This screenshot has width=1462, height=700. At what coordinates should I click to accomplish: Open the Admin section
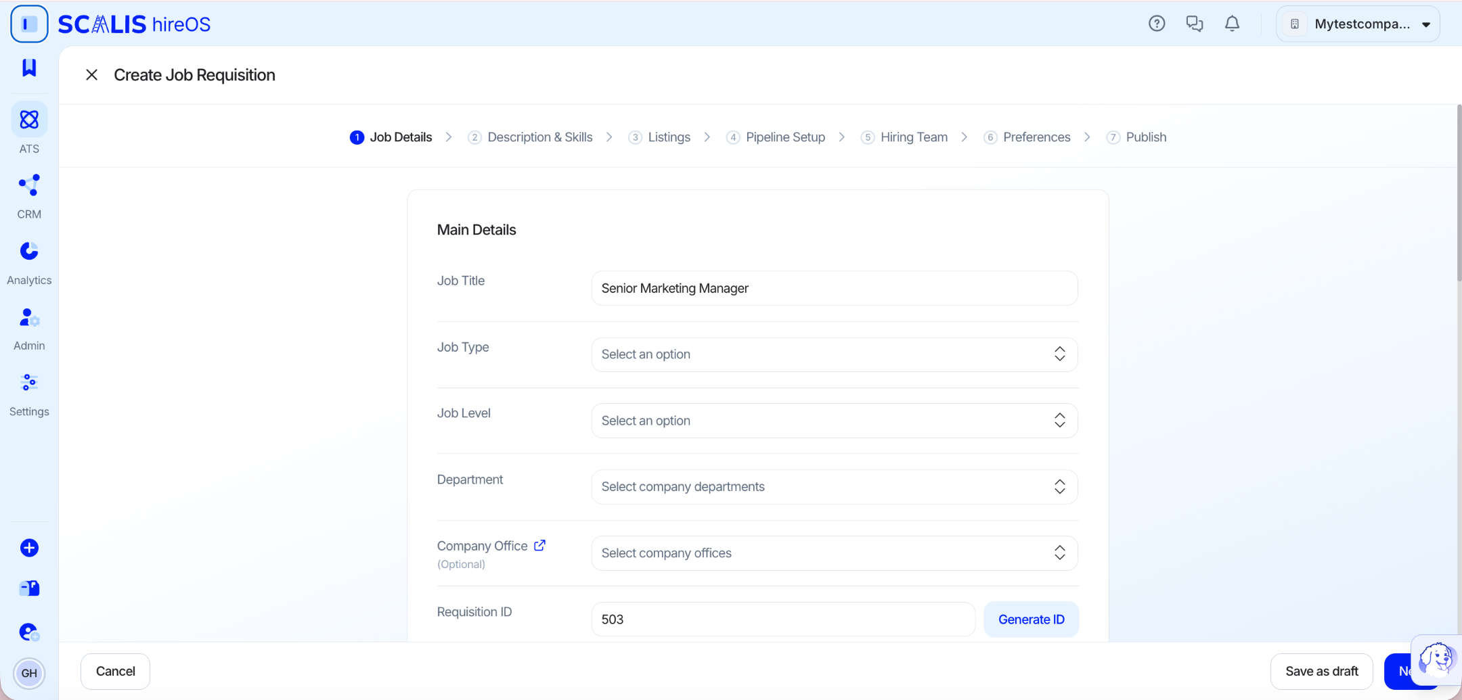tap(29, 329)
